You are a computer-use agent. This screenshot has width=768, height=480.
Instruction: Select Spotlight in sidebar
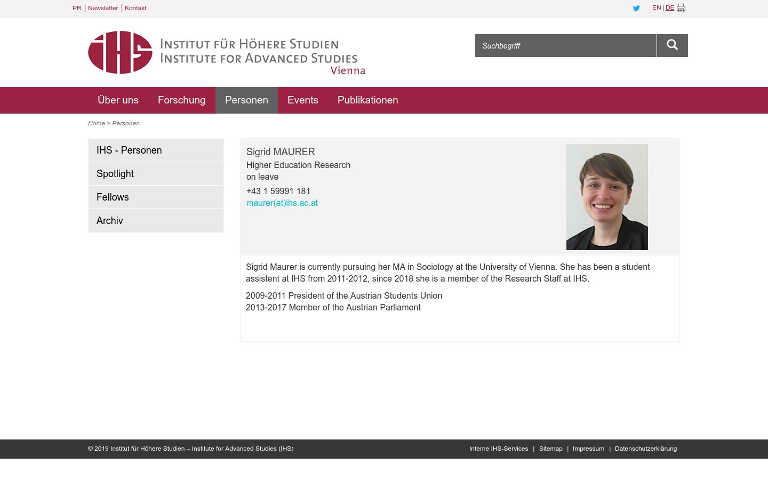click(156, 174)
